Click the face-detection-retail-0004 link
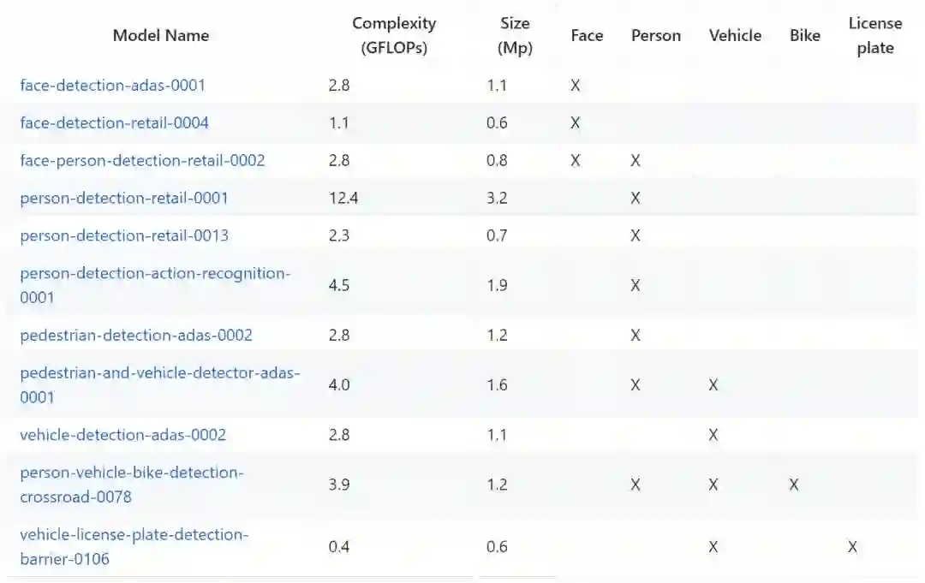This screenshot has width=925, height=583. pos(114,123)
